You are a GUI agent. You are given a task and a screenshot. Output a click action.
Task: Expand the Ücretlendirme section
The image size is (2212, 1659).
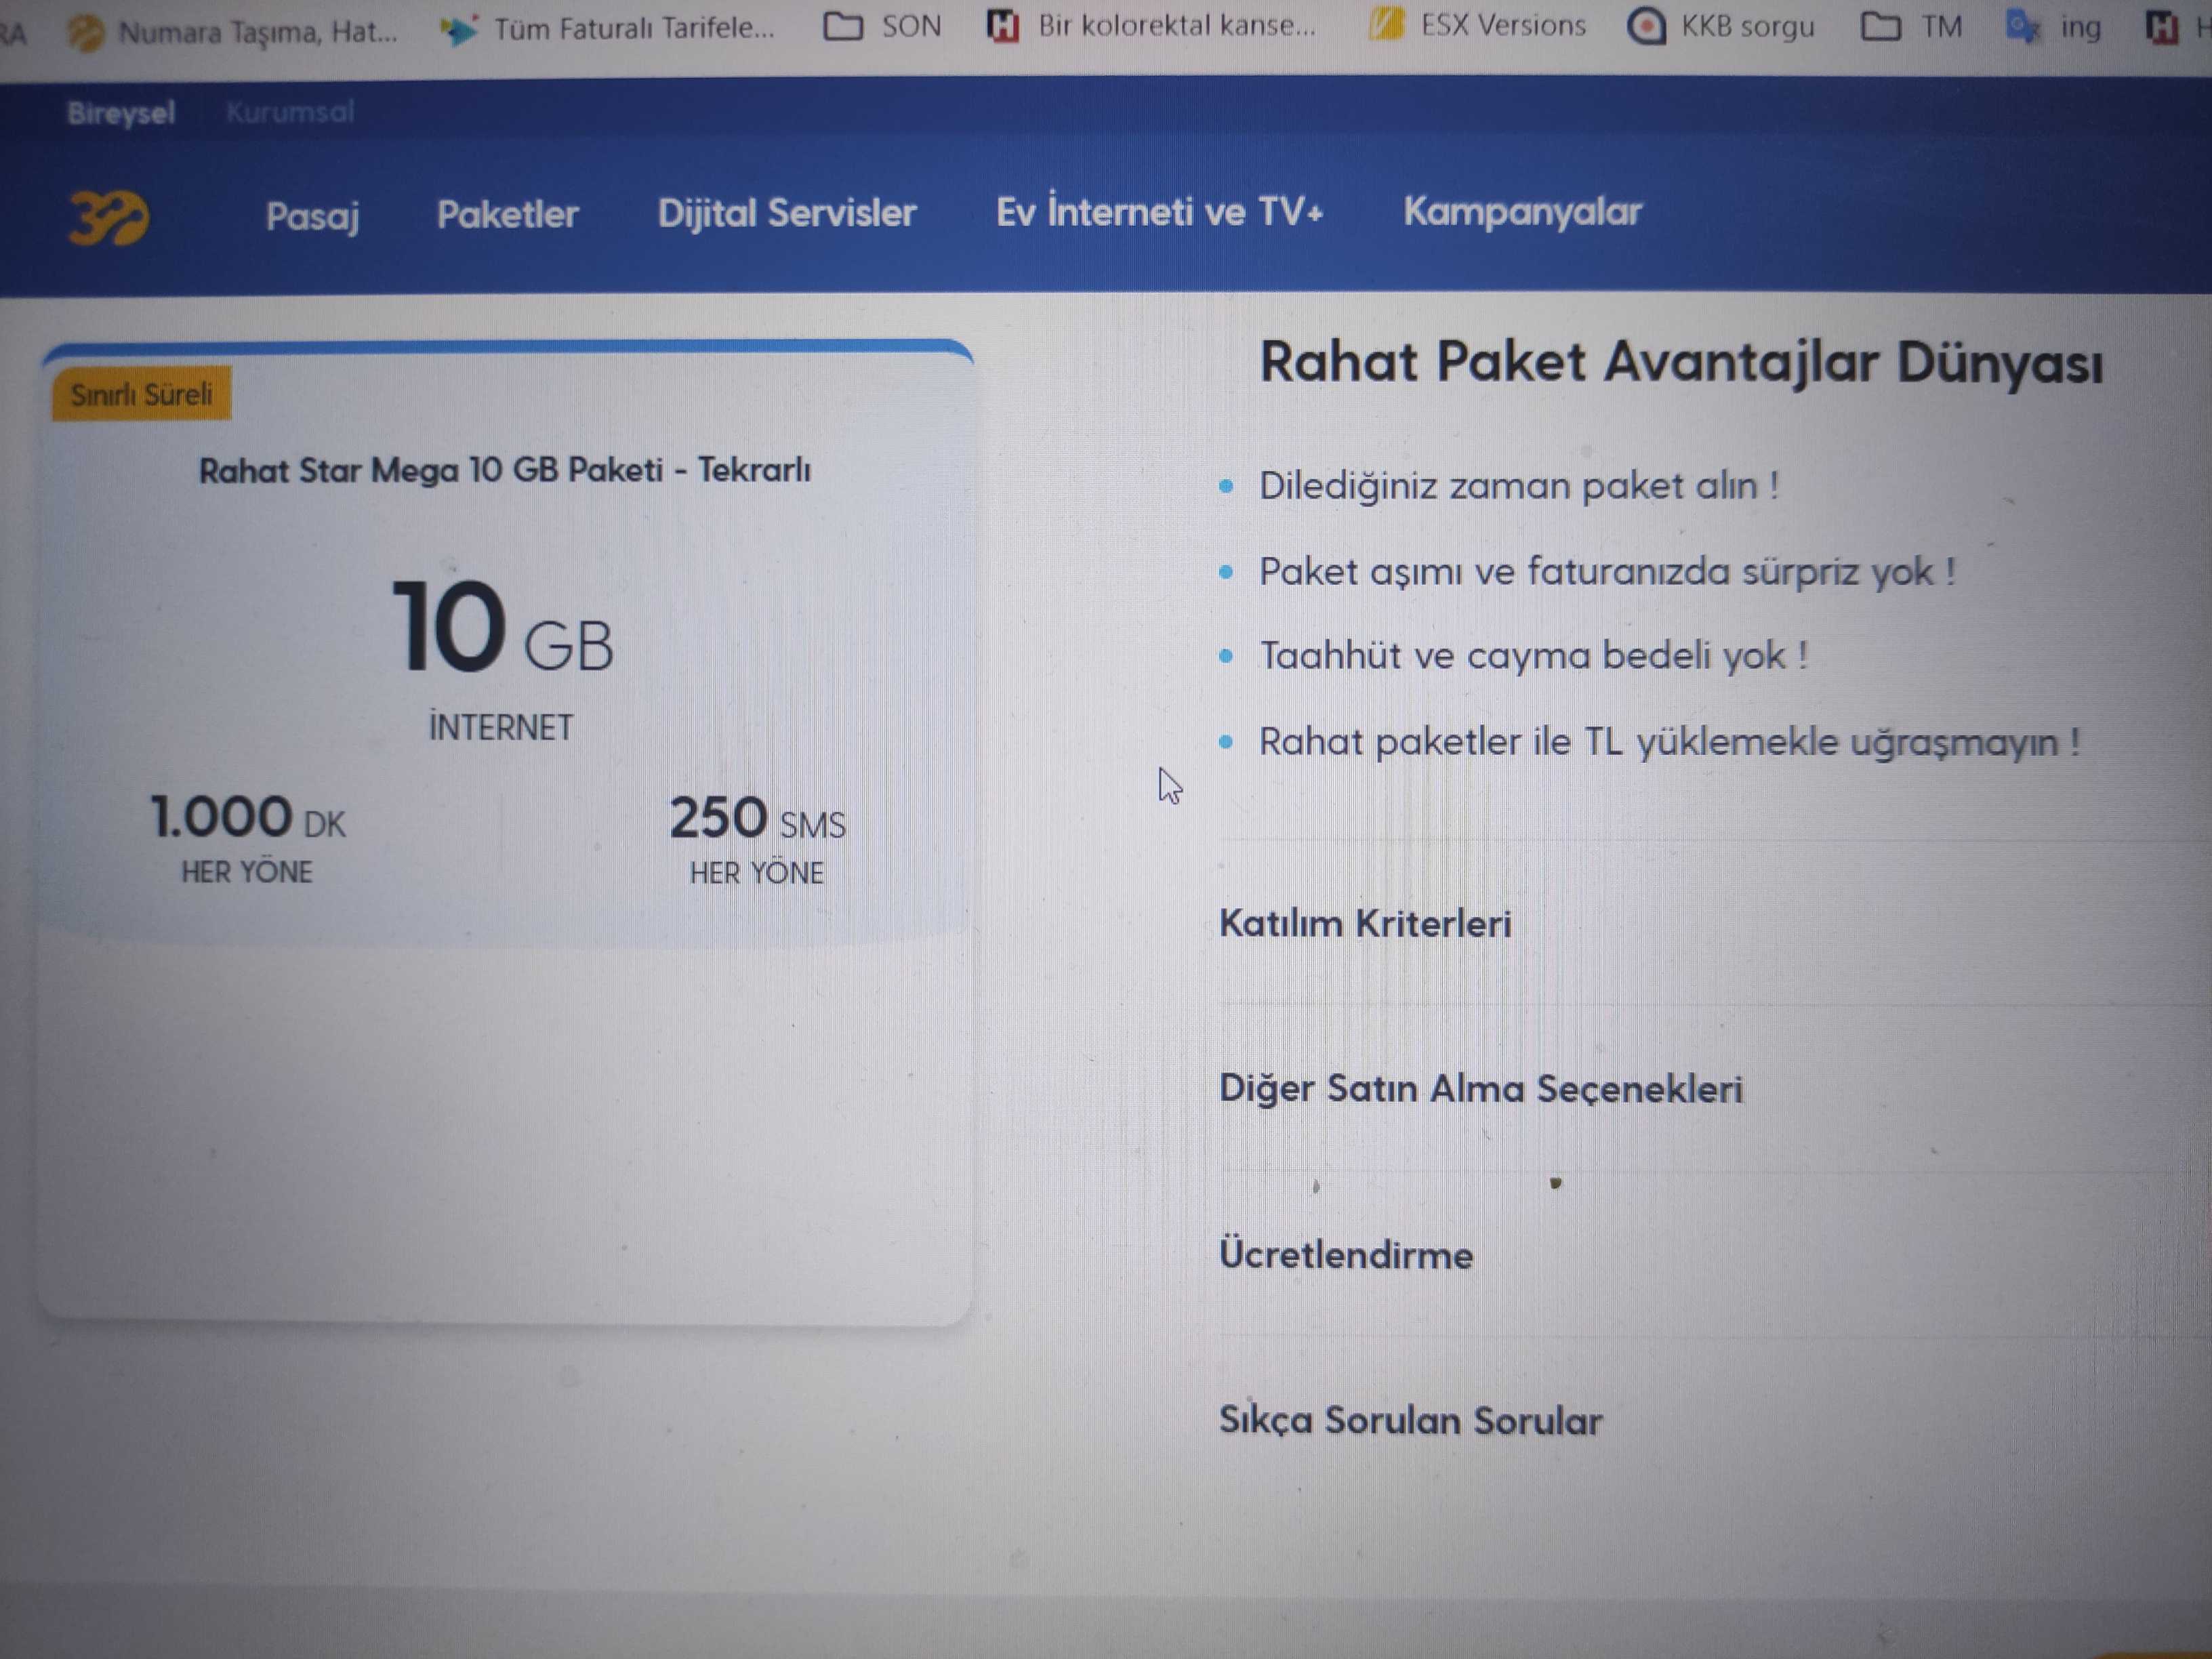(1345, 1254)
